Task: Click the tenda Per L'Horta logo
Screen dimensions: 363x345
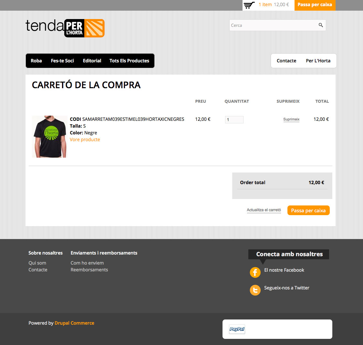Action: [65, 28]
